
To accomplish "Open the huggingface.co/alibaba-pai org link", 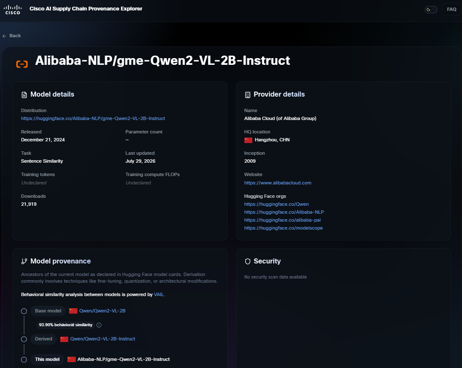I will (x=282, y=220).
